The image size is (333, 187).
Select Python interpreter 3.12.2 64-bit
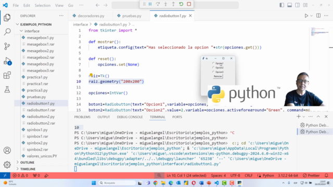pyautogui.click(x=288, y=176)
